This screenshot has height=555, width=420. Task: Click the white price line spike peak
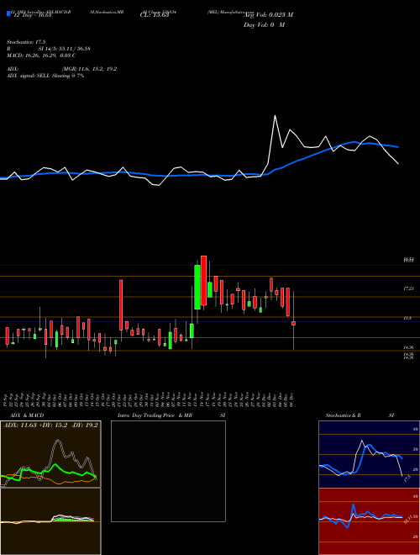click(275, 115)
